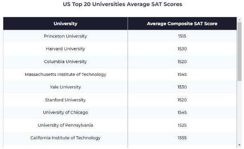The image size is (244, 149).
Task: Click the Average Composite SAT Score header
Action: coord(182,24)
